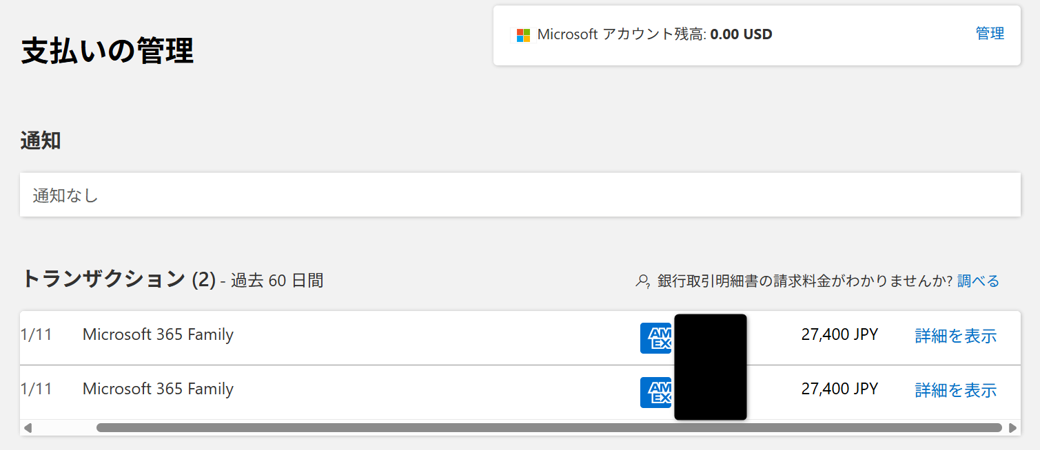1040x450 pixels.
Task: Click the 通知 section heading
Action: [x=41, y=140]
